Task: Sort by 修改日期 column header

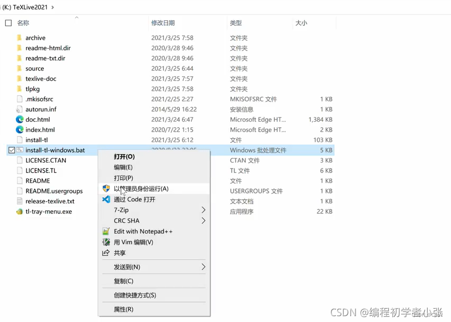Action: click(163, 23)
